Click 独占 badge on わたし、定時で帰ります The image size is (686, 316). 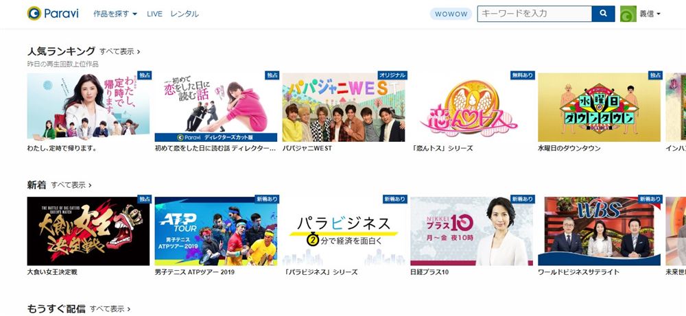point(143,75)
